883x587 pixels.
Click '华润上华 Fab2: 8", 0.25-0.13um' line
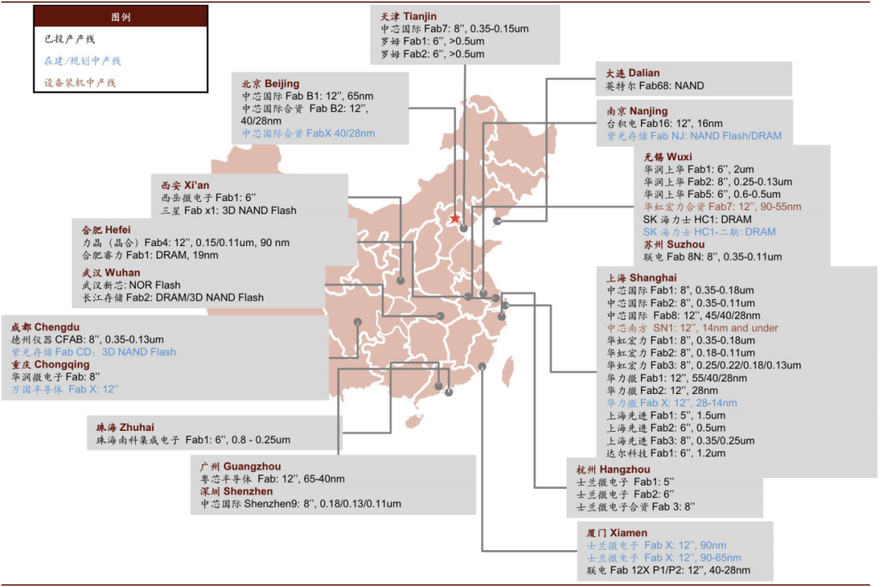pos(718,181)
